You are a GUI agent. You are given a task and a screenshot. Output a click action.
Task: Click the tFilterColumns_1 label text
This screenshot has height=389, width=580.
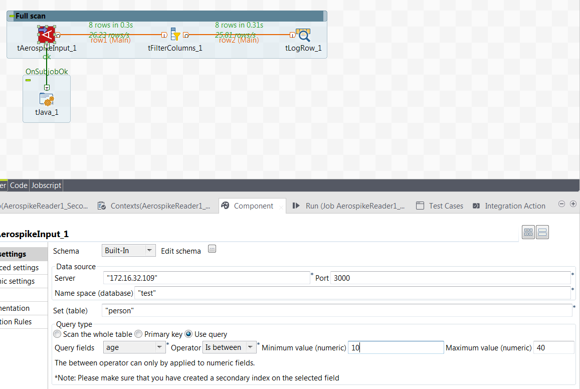(175, 48)
